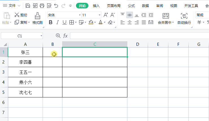Click the Clear eraser icon
This screenshot has height=121, width=209.
pyautogui.click(x=110, y=22)
